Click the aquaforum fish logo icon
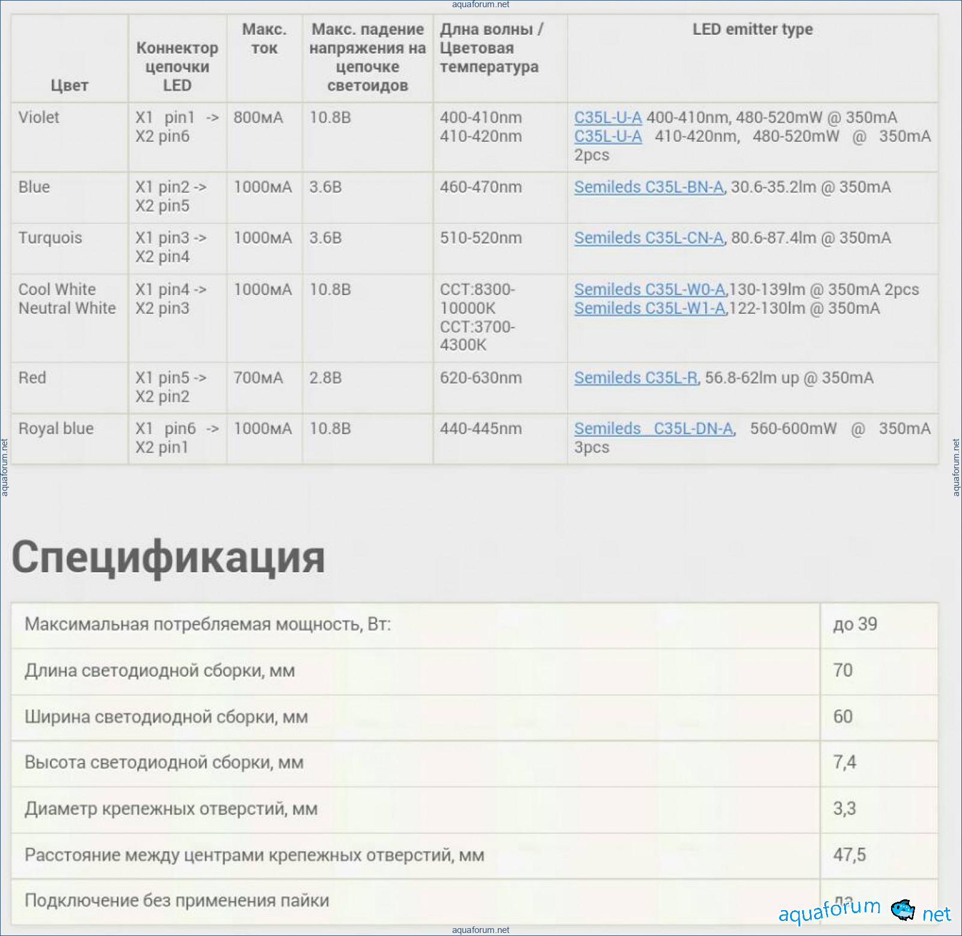This screenshot has height=936, width=962. (x=902, y=910)
